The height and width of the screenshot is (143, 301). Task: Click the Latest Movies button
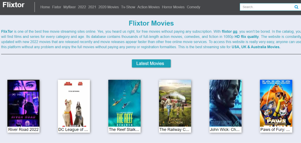point(151,63)
